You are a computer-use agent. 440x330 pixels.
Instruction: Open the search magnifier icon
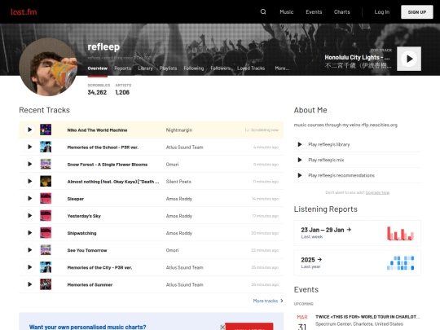[x=263, y=11]
